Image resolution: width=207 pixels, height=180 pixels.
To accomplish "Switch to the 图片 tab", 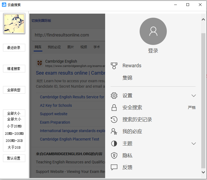I will pyautogui.click(x=71, y=47).
